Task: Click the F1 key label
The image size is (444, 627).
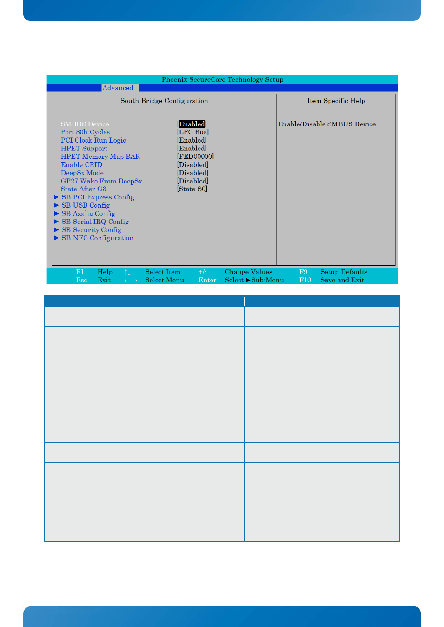Action: (x=80, y=272)
